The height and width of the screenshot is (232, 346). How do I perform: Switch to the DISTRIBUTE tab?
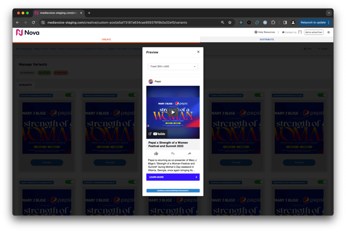click(267, 39)
